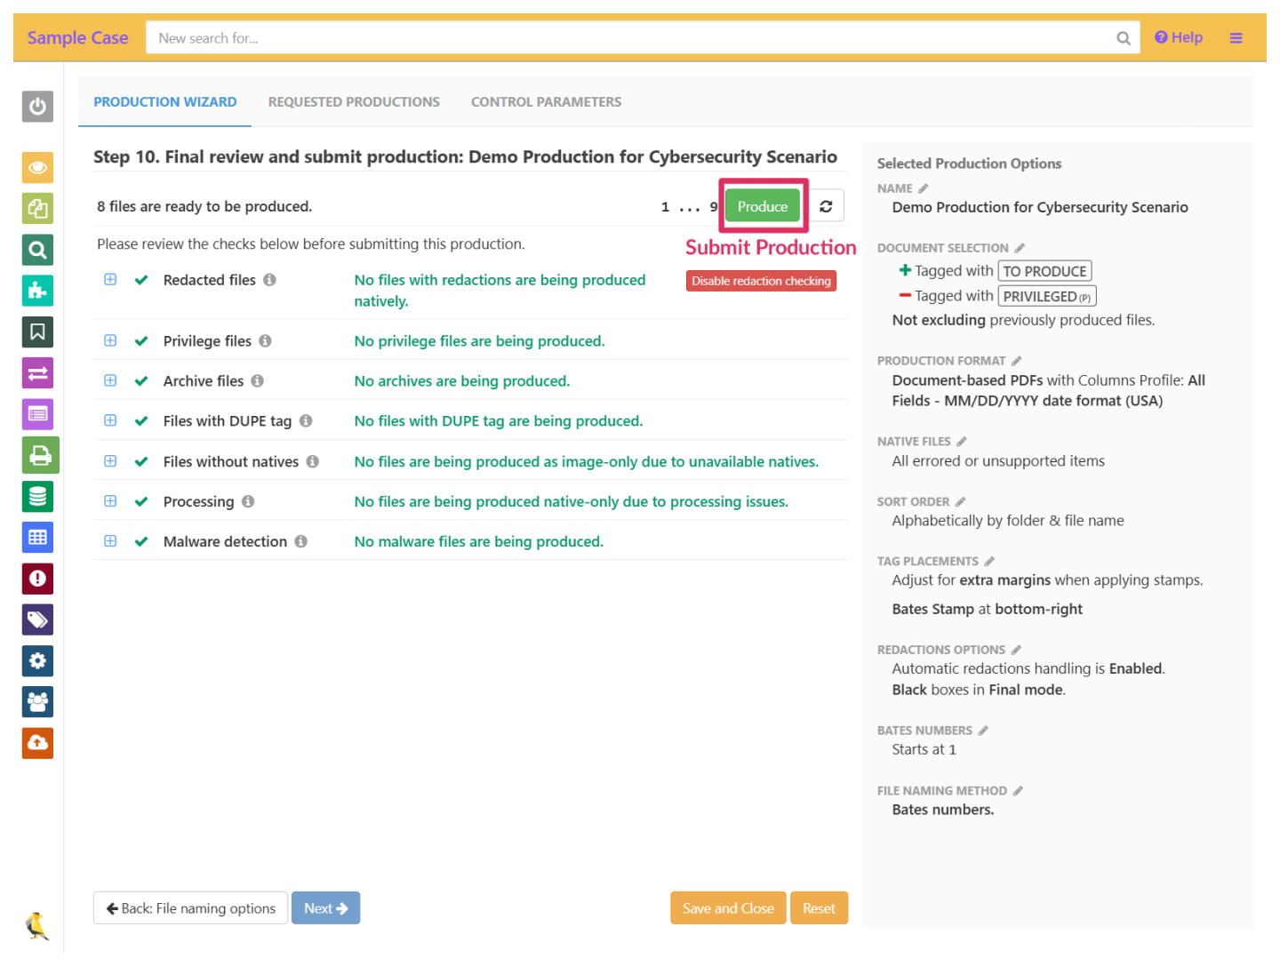This screenshot has width=1280, height=967.
Task: Expand the Malware detection check row
Action: [x=110, y=541]
